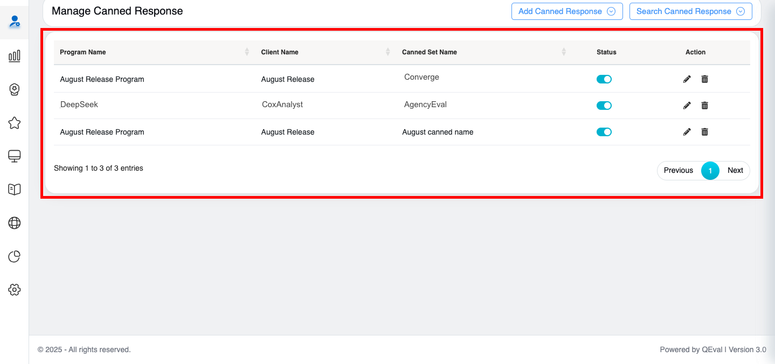Sort table by Program Name column

click(246, 52)
